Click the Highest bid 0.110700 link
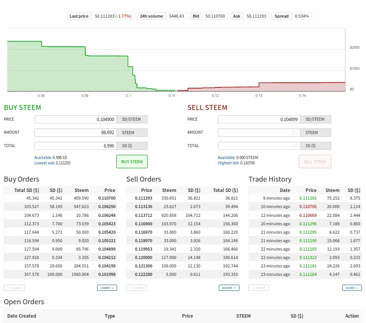The image size is (366, 323). [x=236, y=163]
